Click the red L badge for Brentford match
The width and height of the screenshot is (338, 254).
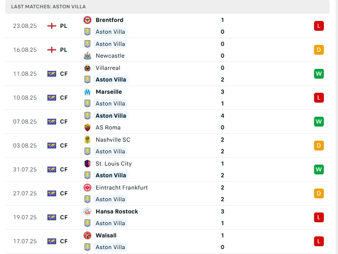coord(319,26)
